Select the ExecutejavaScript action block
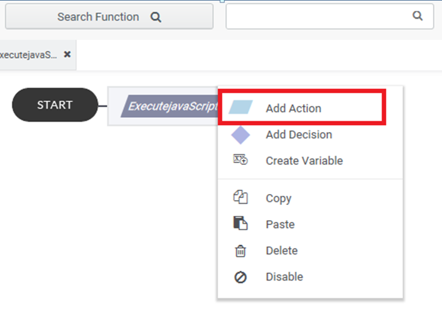This screenshot has height=314, width=442. tap(169, 106)
